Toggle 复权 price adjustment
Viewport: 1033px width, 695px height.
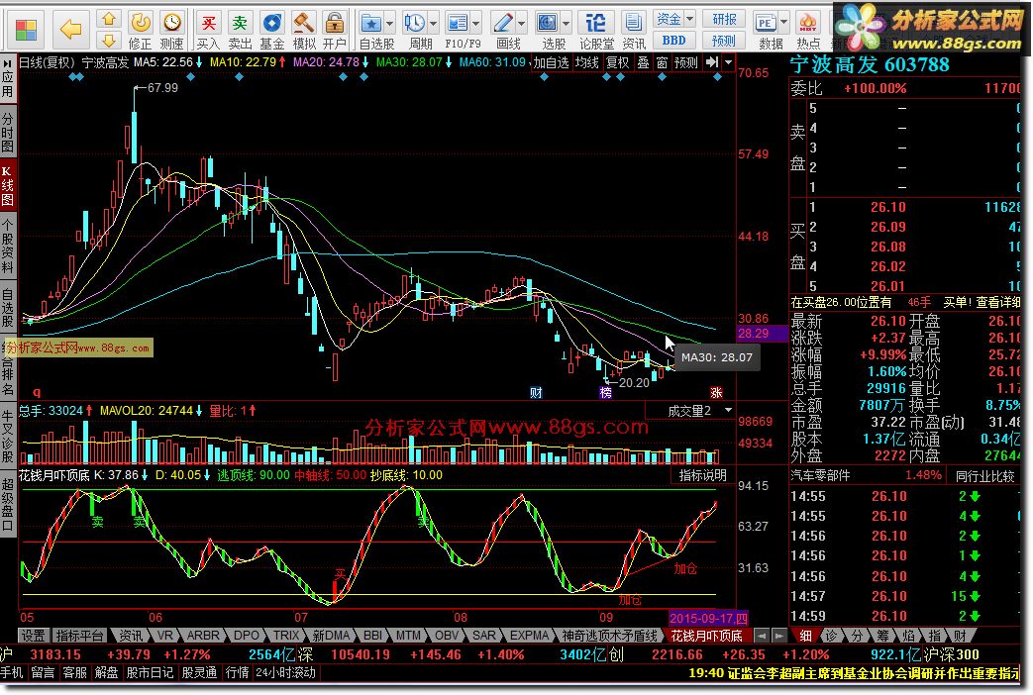pyautogui.click(x=618, y=62)
